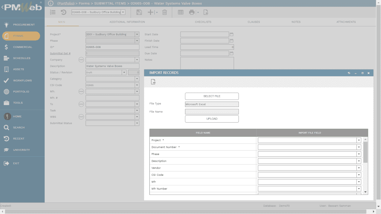Switch to Clauses tab

[x=254, y=22]
